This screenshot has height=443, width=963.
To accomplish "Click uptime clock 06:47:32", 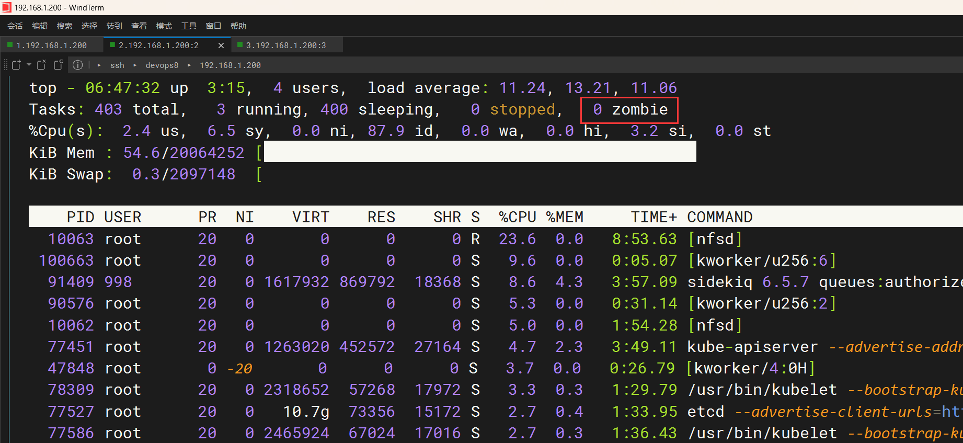I will click(x=123, y=88).
